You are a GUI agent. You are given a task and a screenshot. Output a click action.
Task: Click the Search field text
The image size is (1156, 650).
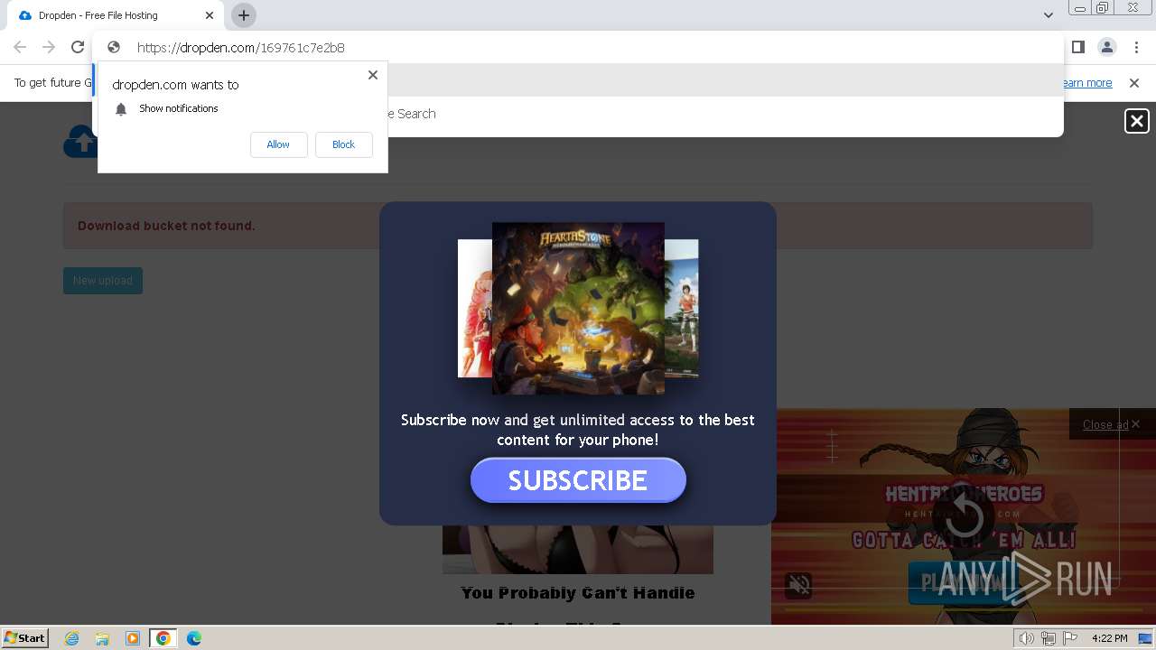416,114
